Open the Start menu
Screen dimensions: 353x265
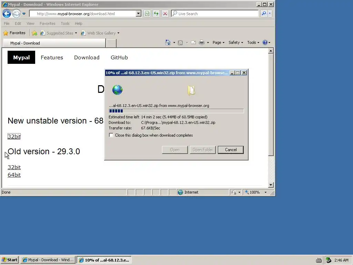click(9, 260)
